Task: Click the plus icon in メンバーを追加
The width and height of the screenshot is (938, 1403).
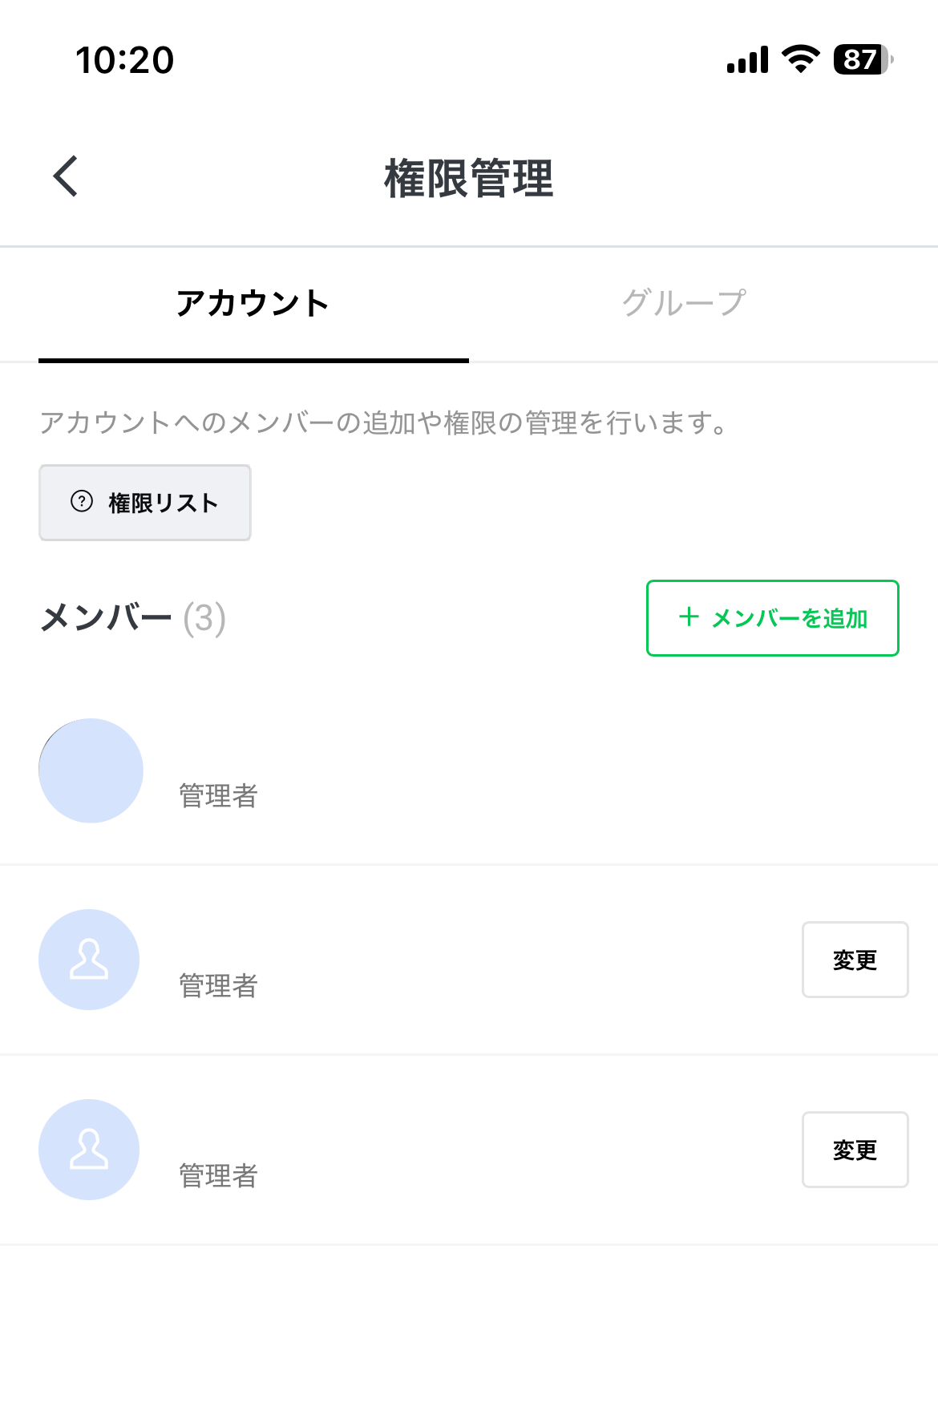Action: tap(688, 617)
